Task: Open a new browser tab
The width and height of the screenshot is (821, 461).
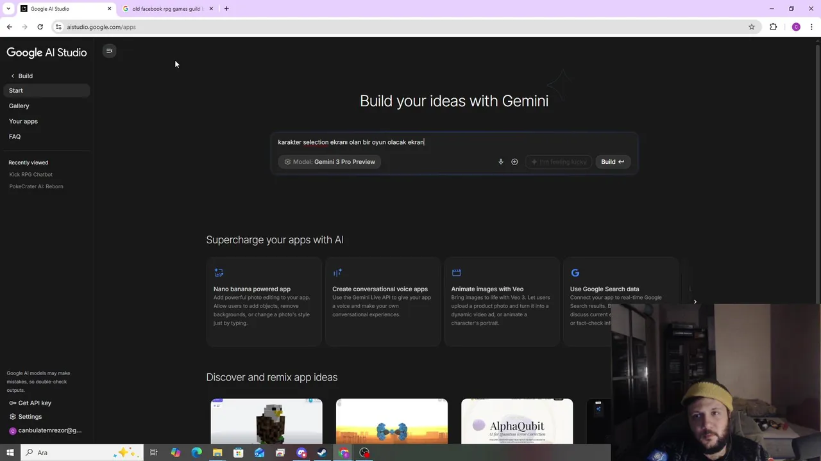Action: point(226,9)
